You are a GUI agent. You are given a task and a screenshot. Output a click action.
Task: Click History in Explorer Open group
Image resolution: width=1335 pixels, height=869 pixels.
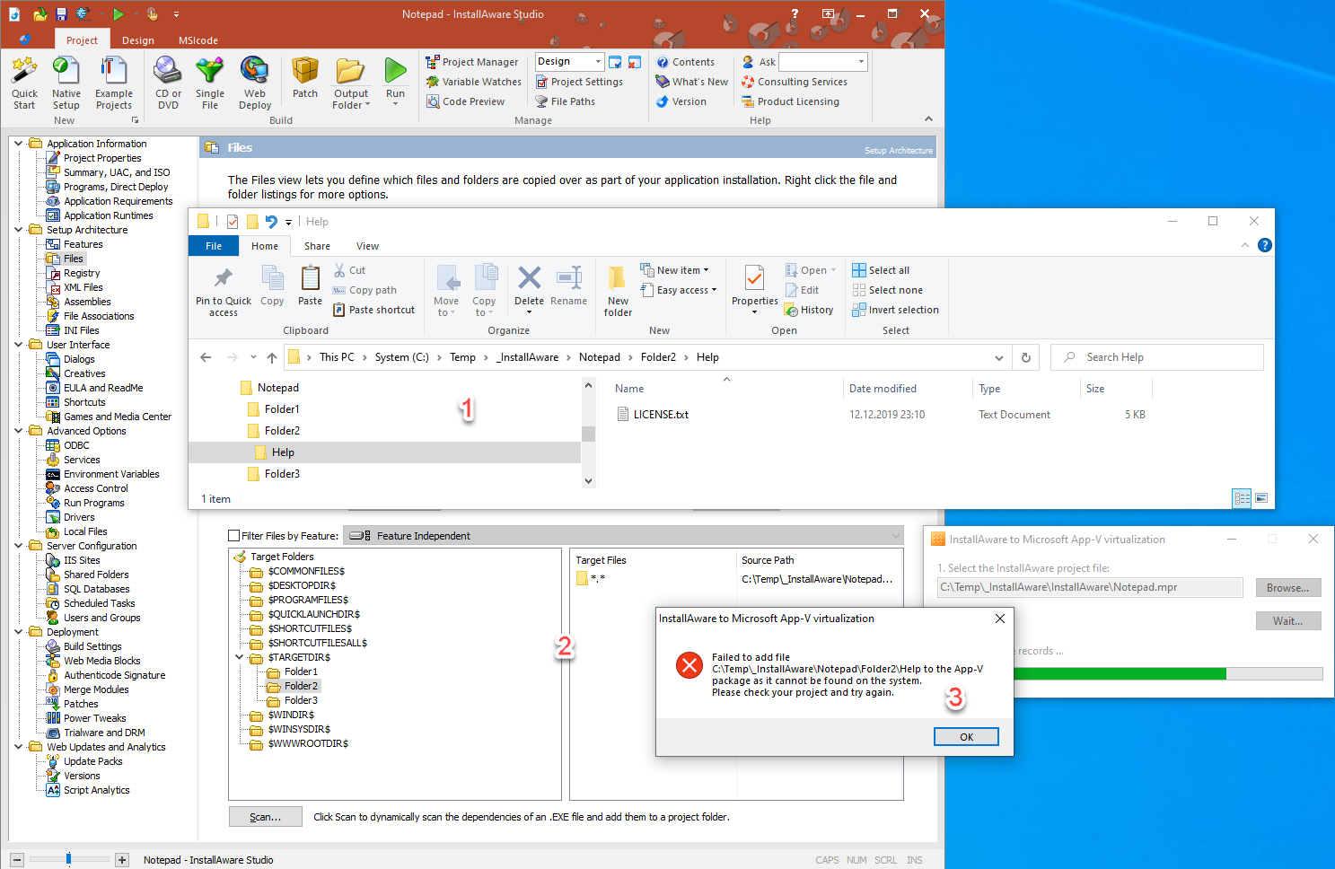coord(809,310)
